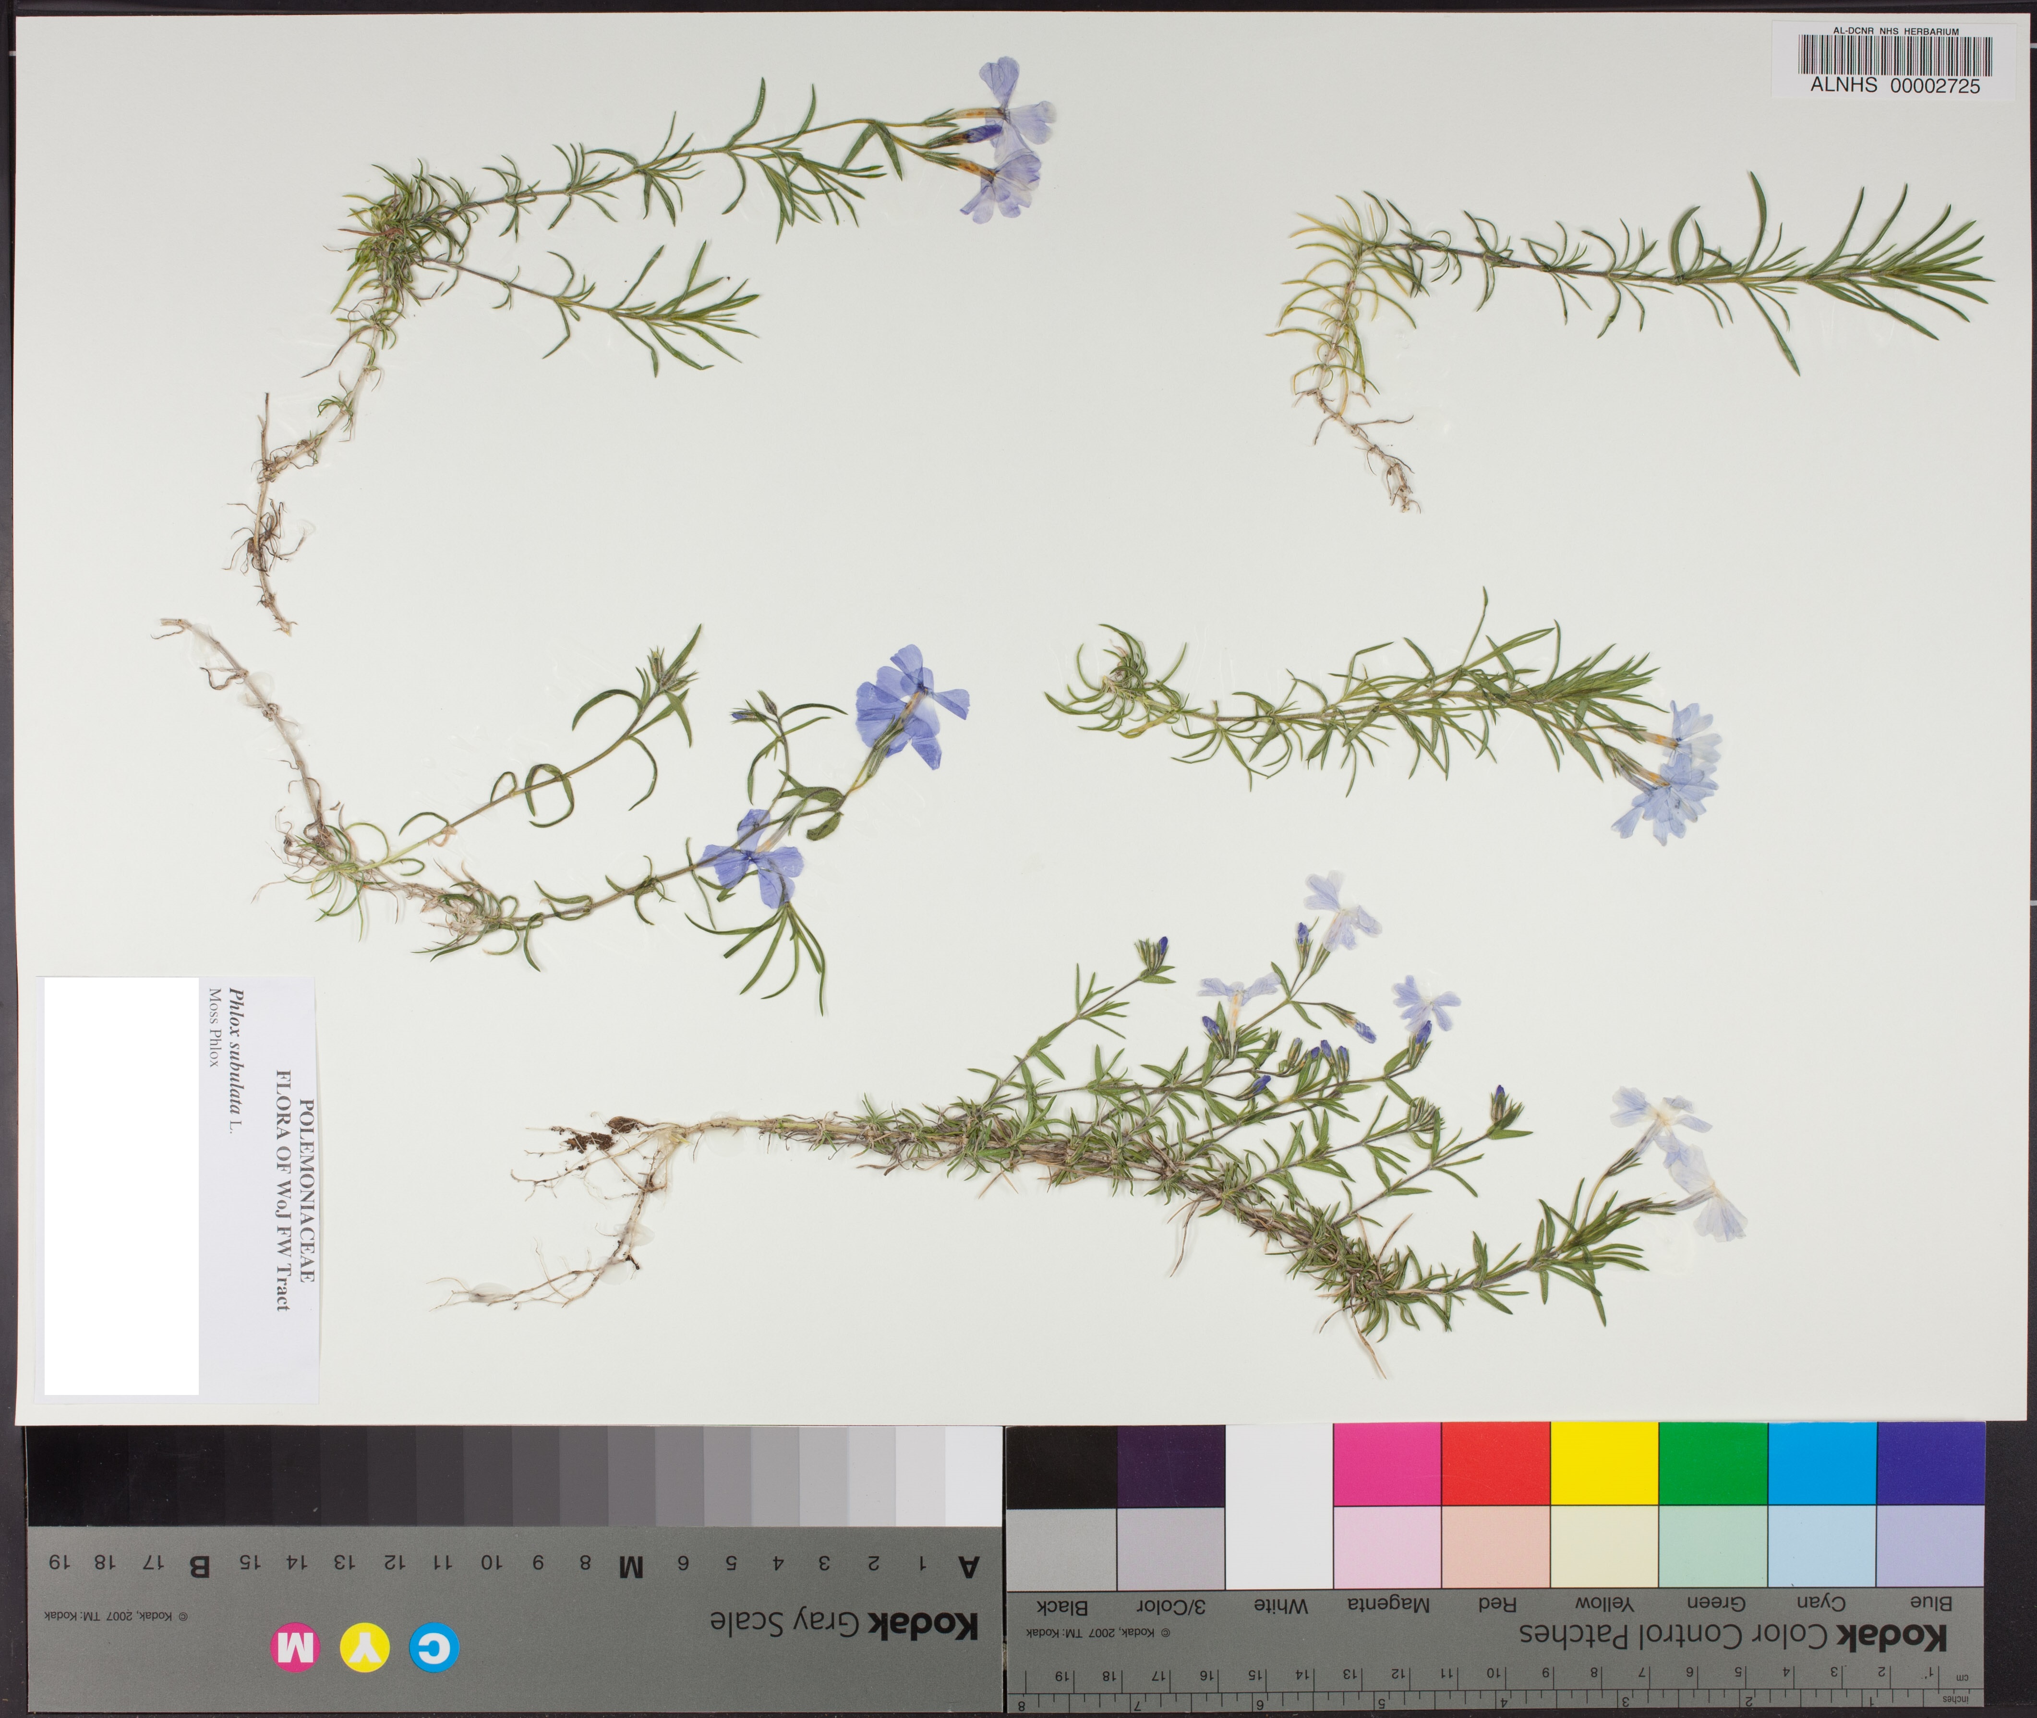This screenshot has height=1718, width=2037.
Task: Click the cyan C circle
Action: pyautogui.click(x=434, y=1648)
